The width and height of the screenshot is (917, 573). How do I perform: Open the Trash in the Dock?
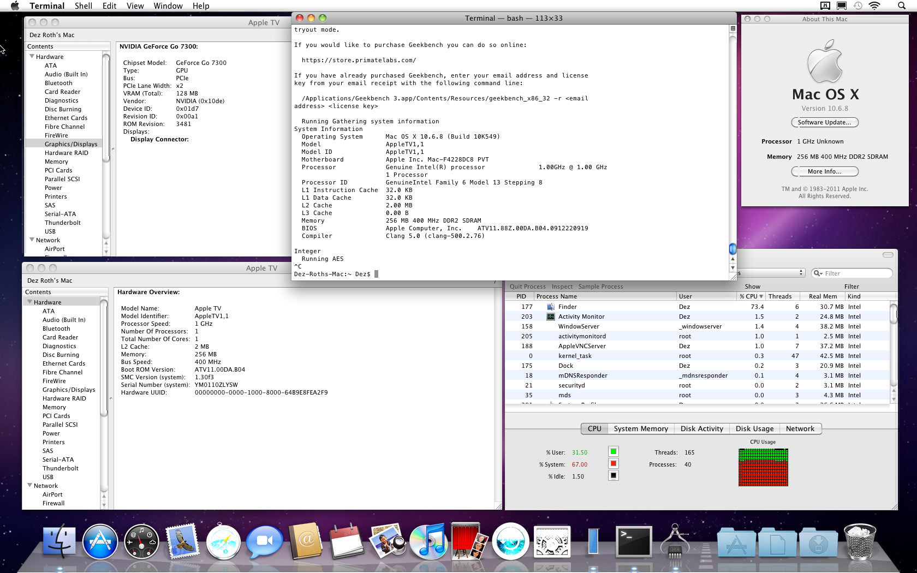pyautogui.click(x=860, y=542)
